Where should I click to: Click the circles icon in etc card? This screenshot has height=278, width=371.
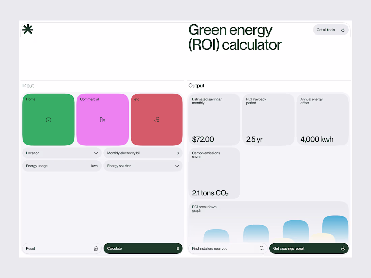(x=156, y=120)
